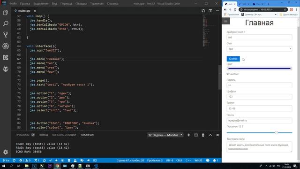Click the Пароль password field

(x=259, y=85)
